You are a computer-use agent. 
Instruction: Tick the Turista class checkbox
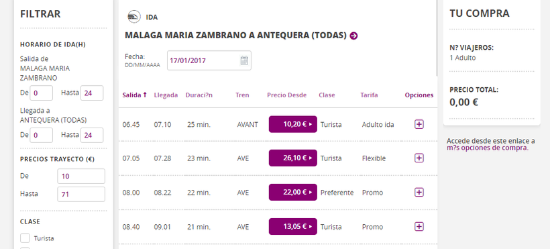coord(25,238)
